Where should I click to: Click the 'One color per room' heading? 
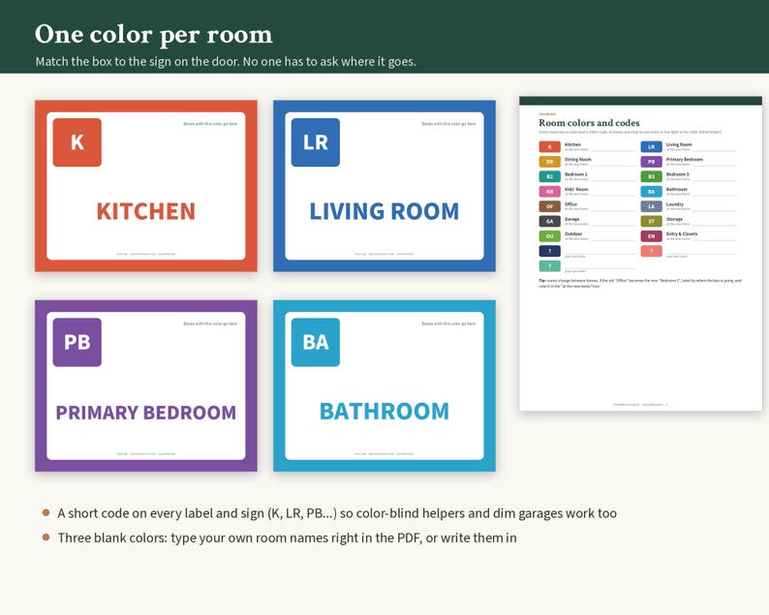point(153,35)
